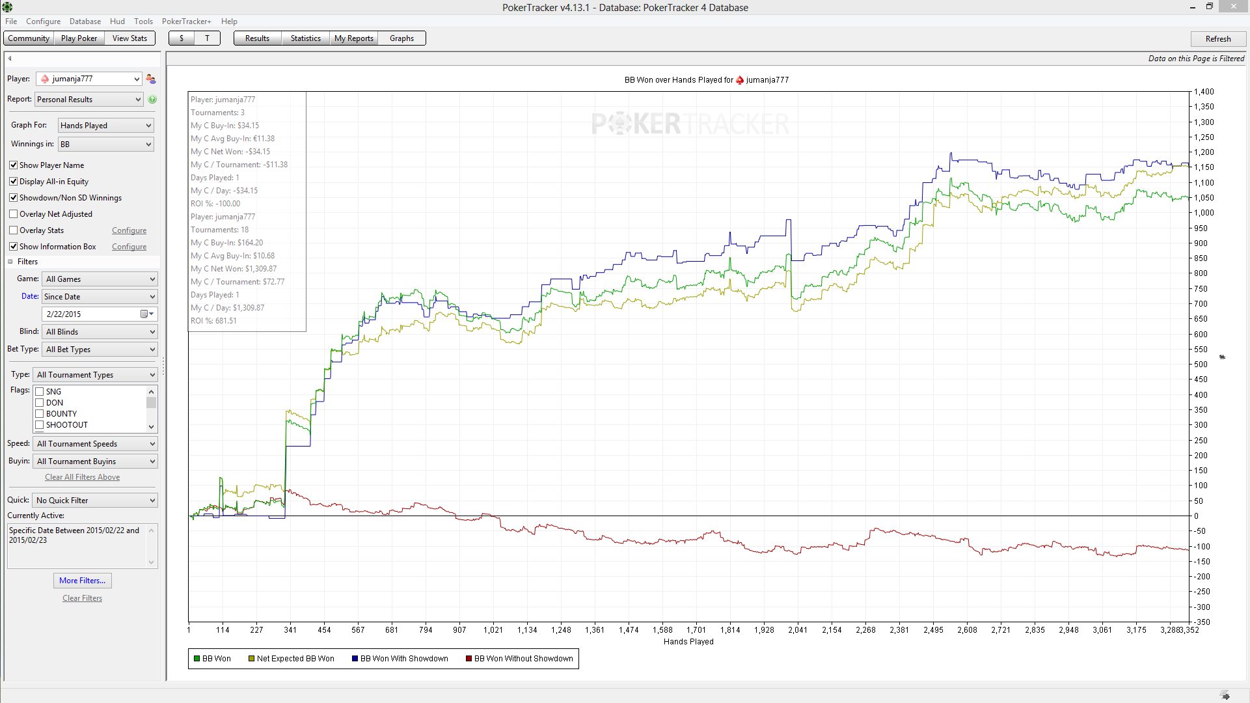Click the More Filters button

tap(82, 581)
